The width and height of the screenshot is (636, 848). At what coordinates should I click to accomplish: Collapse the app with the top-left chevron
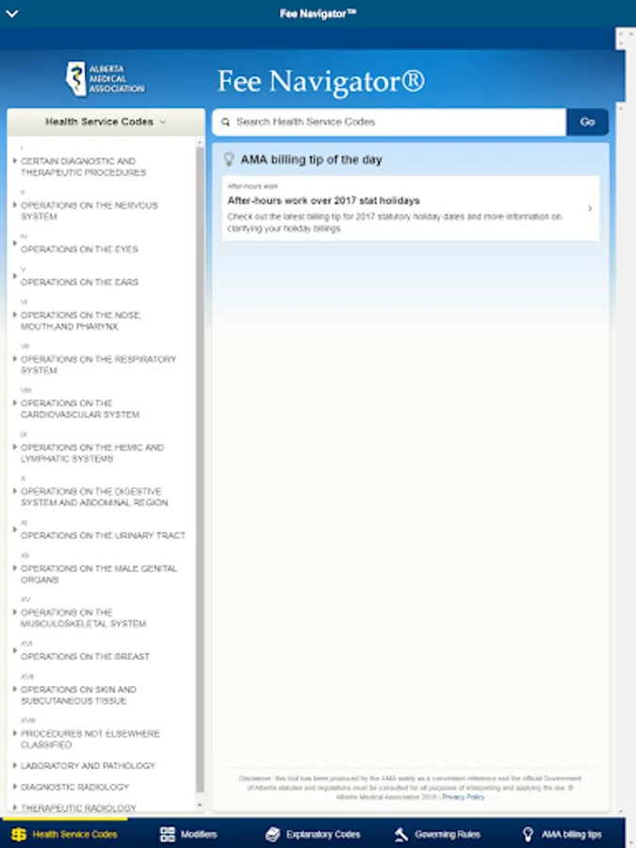click(12, 13)
